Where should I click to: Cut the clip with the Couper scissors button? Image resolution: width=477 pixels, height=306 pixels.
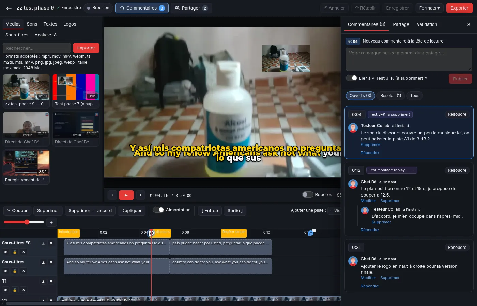pyautogui.click(x=17, y=211)
